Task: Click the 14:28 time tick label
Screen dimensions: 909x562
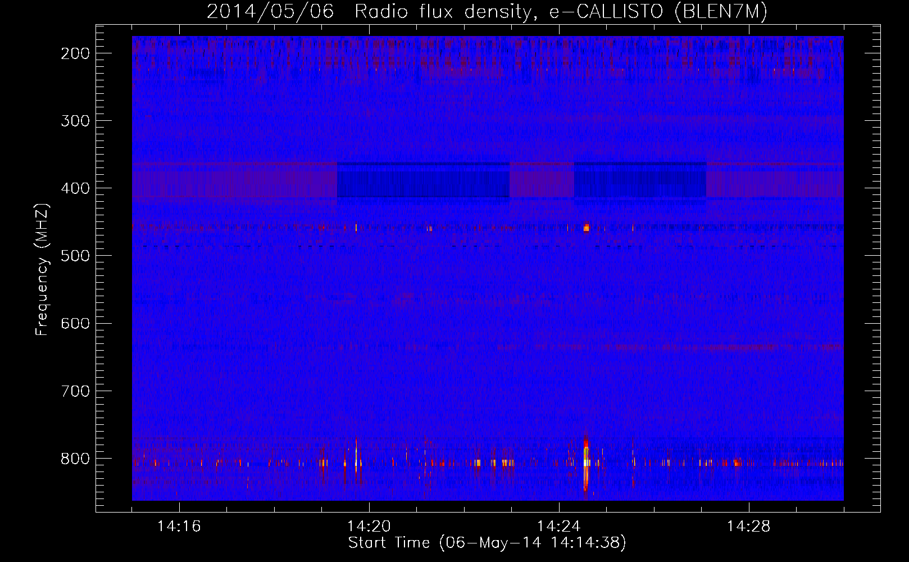Action: click(749, 527)
